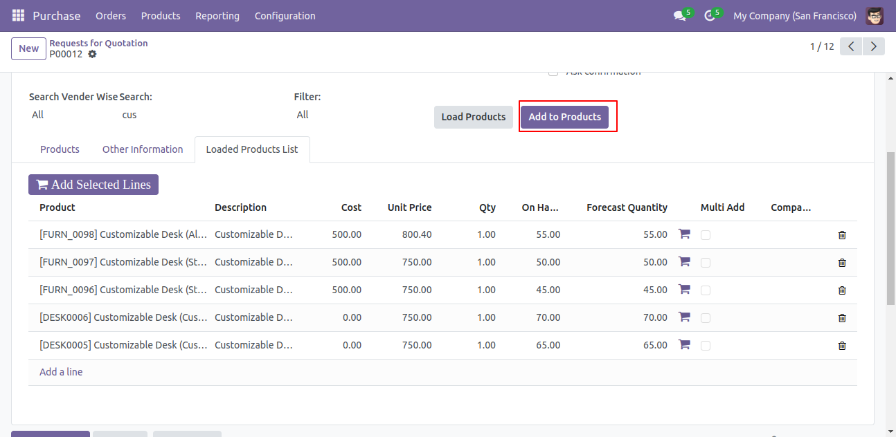Click the New button

(x=29, y=48)
